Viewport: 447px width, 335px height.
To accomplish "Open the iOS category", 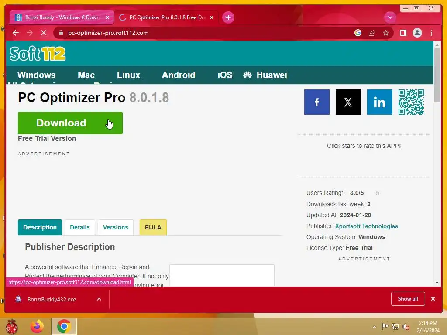I will (225, 75).
